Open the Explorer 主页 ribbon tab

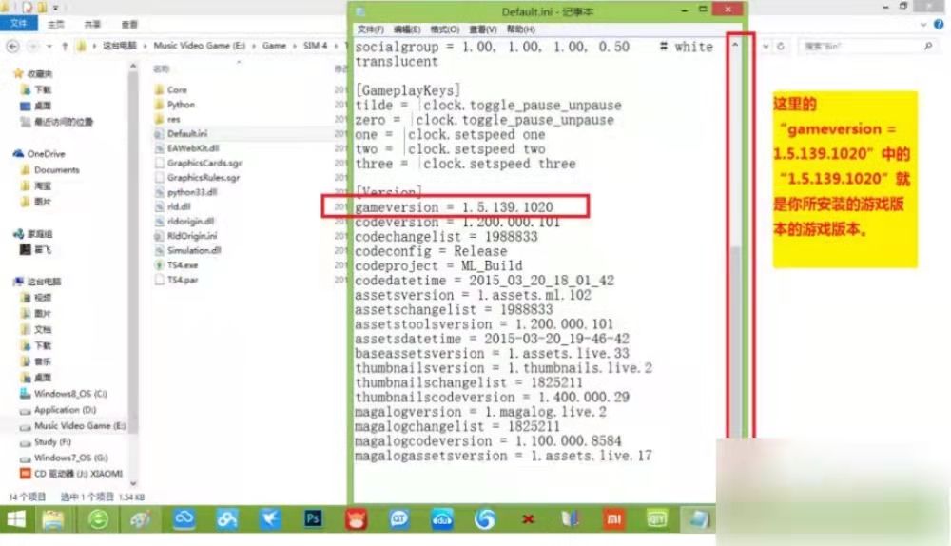click(x=56, y=25)
